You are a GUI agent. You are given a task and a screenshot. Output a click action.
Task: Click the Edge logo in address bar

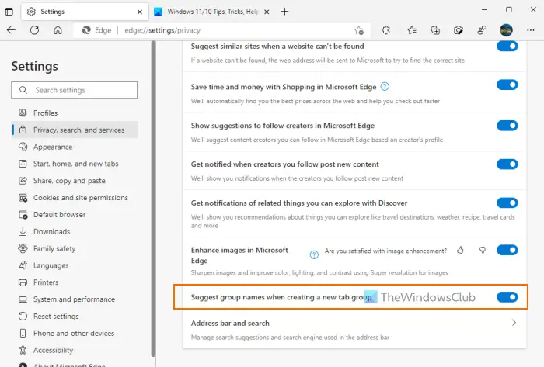pyautogui.click(x=86, y=30)
